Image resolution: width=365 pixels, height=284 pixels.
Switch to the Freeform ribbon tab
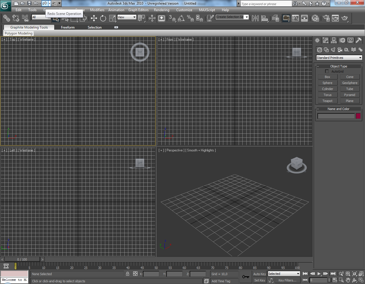click(68, 27)
